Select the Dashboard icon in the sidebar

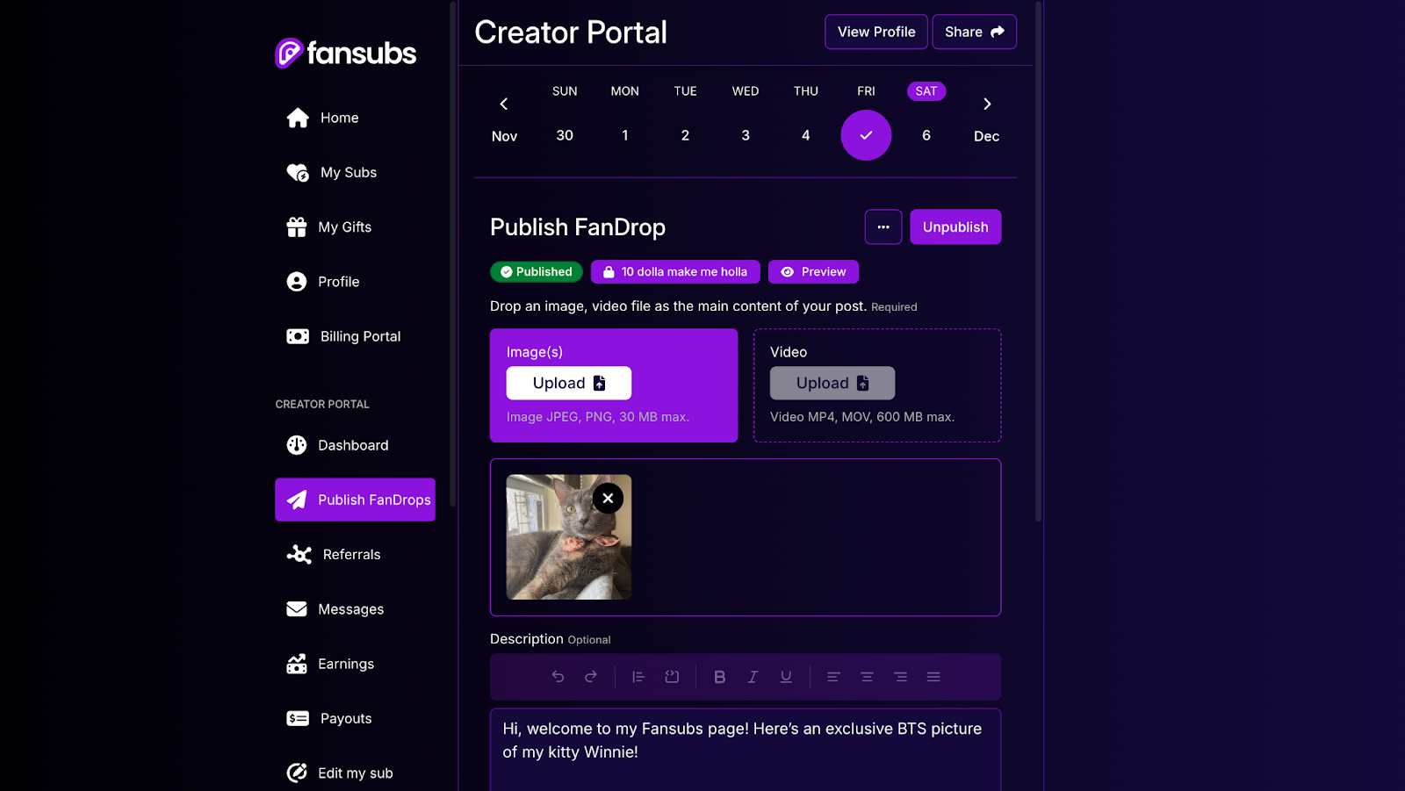pos(297,445)
